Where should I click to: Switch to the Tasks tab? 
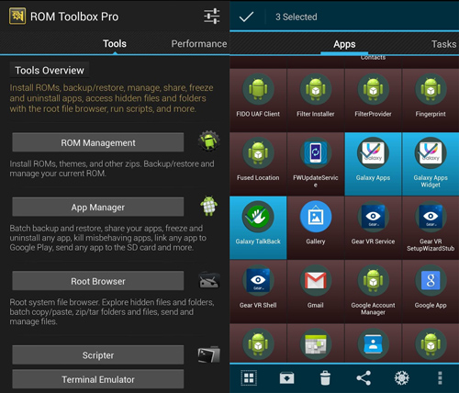tap(443, 44)
